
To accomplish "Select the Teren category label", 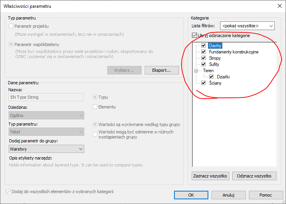I will pyautogui.click(x=208, y=71).
